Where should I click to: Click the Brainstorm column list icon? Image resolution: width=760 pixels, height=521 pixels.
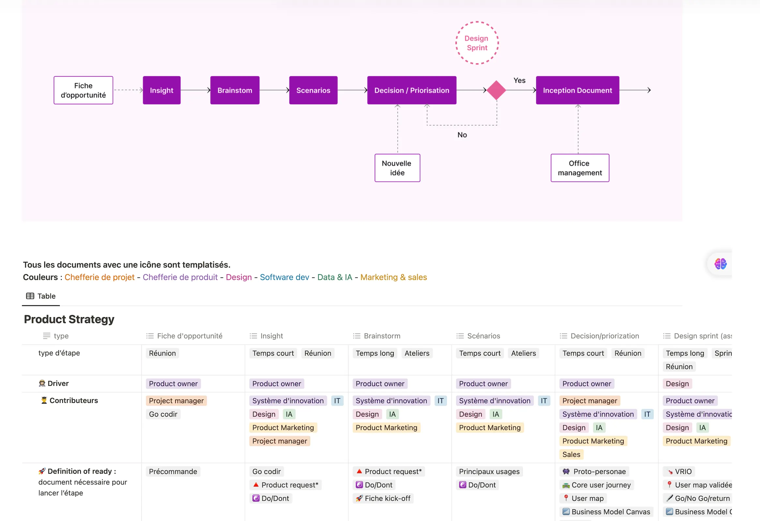point(357,336)
